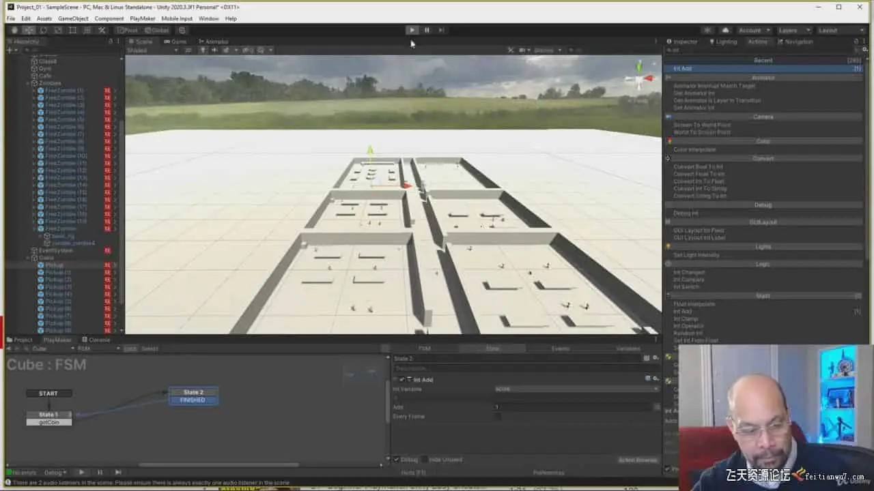Click the PlayMaker FSM icon beside EventSystem
874x491 pixels.
click(x=107, y=250)
